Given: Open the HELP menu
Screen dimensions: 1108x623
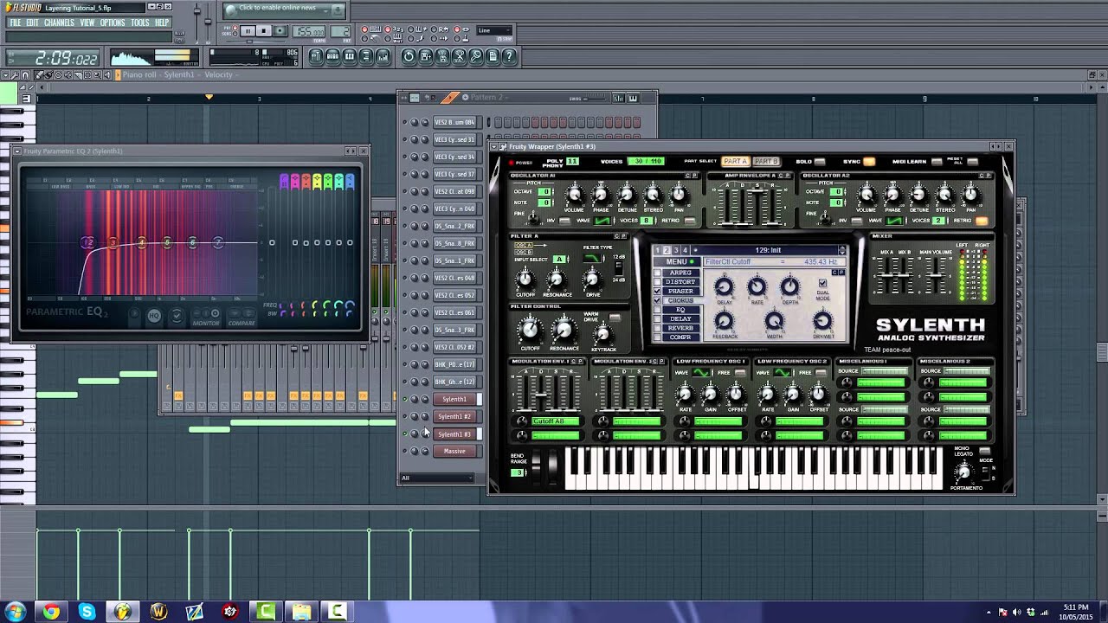Looking at the screenshot, I should [x=162, y=22].
